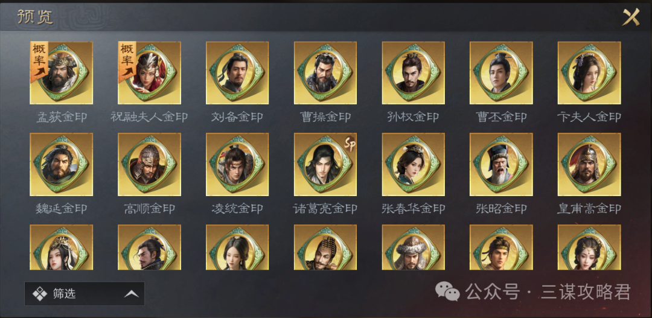Select the 祝融夫人金印 seal icon
This screenshot has height=318, width=652.
tap(149, 73)
